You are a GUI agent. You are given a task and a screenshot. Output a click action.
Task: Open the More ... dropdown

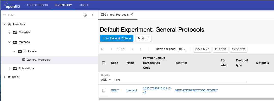pyautogui.click(x=143, y=38)
